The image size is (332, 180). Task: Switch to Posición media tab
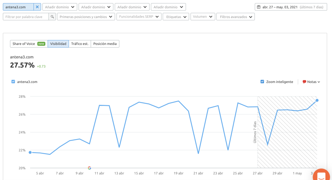[x=105, y=44]
